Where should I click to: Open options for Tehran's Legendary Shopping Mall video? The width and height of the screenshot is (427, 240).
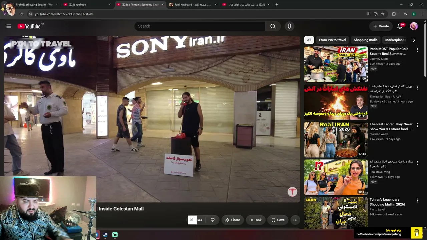click(x=417, y=201)
